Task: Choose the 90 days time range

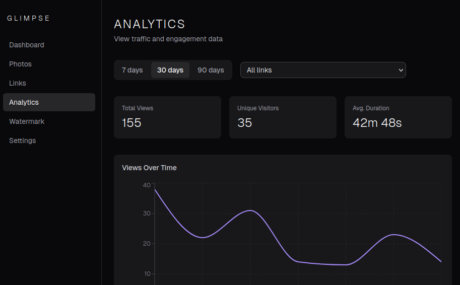Action: (211, 70)
